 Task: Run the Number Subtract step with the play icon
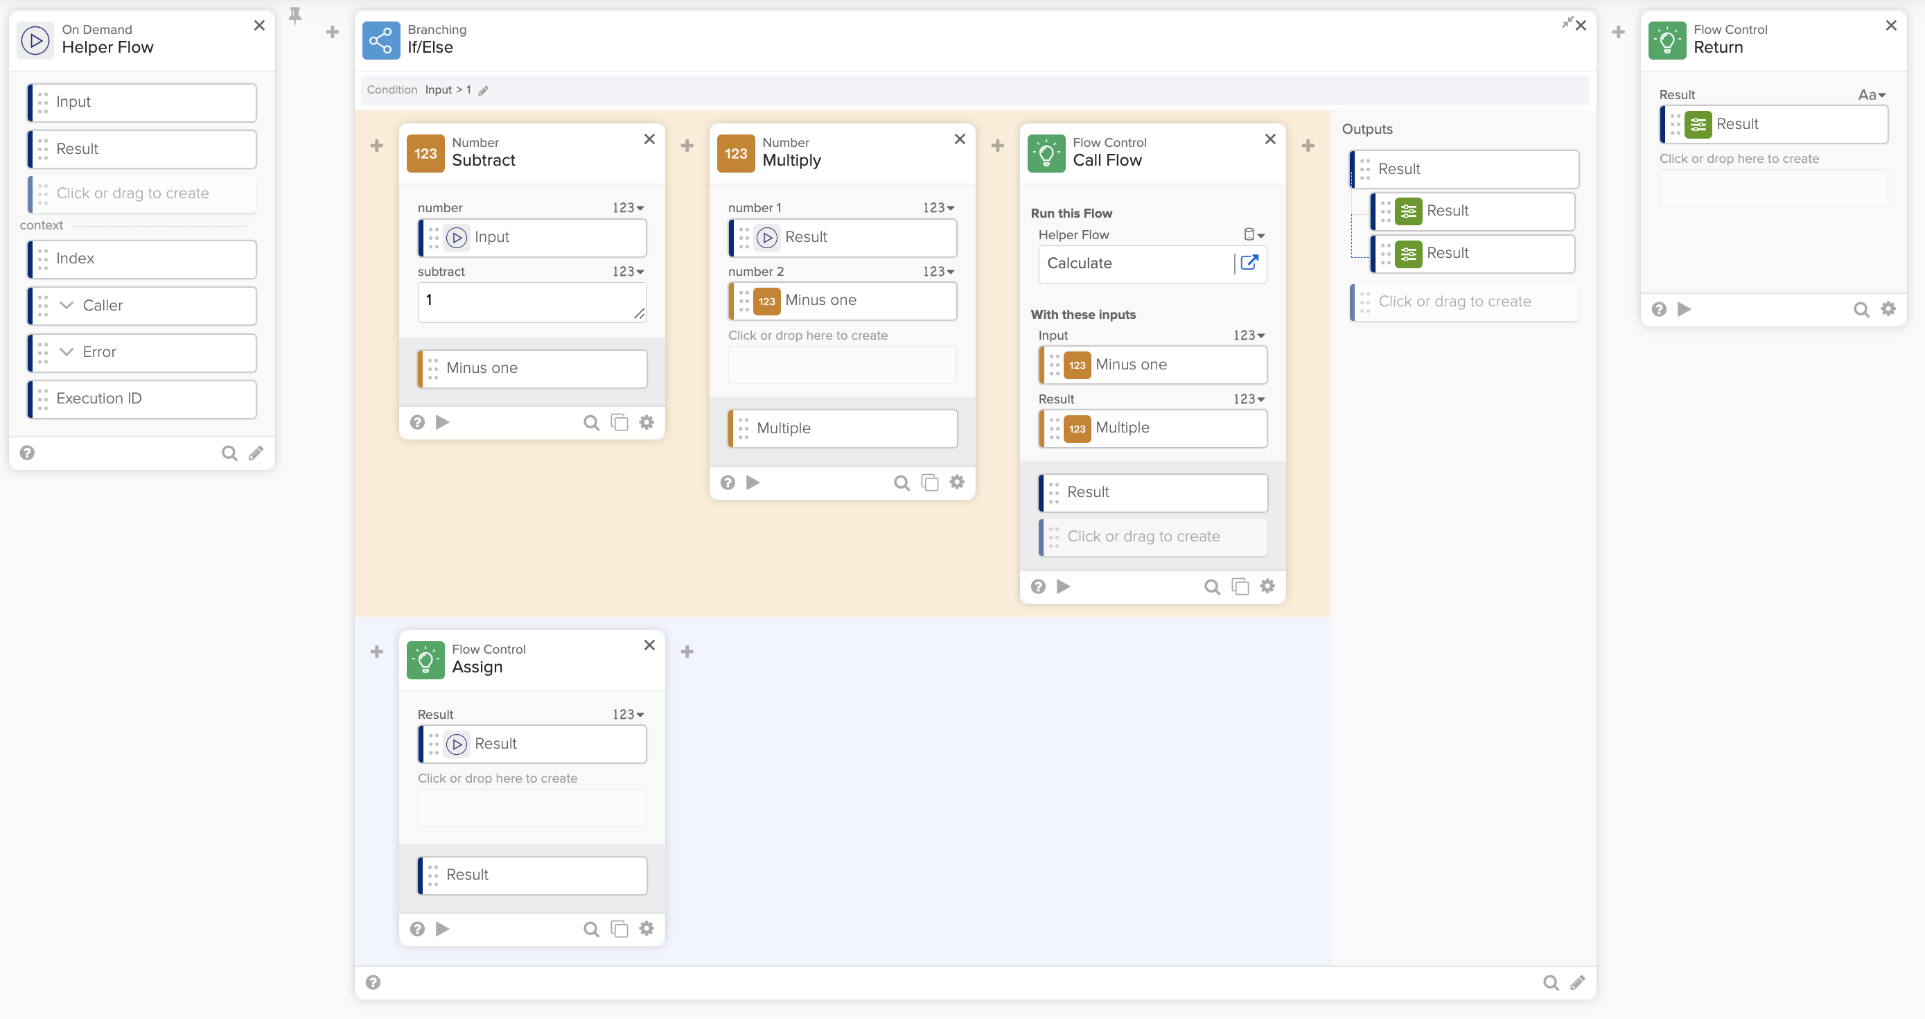coord(442,421)
